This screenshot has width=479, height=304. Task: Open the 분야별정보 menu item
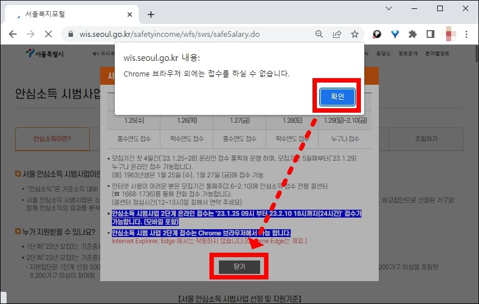coord(437,54)
